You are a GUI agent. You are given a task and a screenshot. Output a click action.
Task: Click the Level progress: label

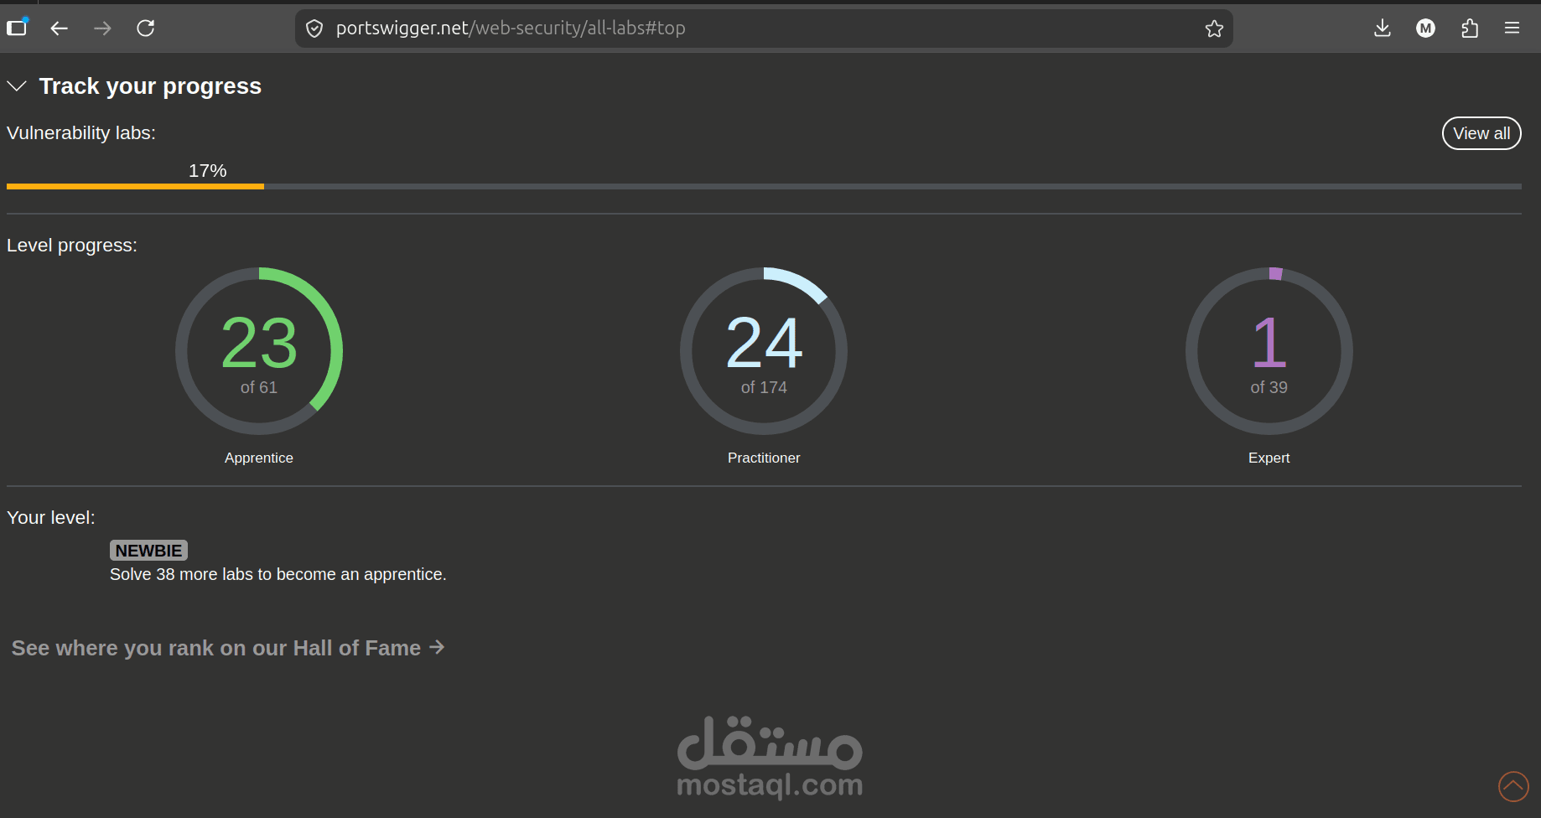(x=72, y=246)
